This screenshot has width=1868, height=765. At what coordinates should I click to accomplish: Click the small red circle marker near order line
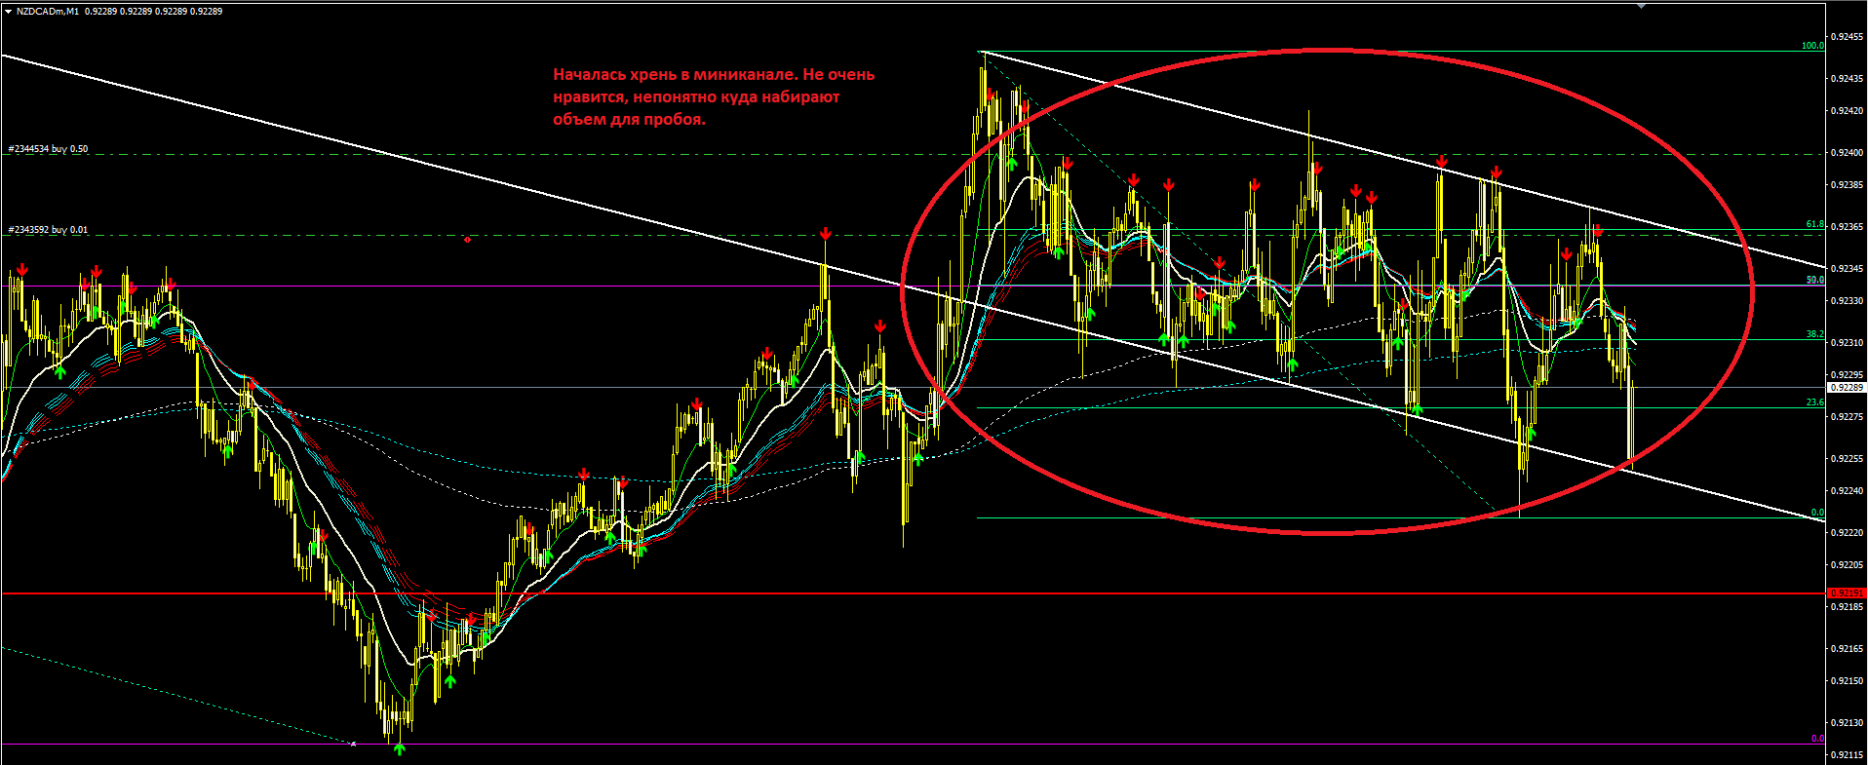click(468, 239)
